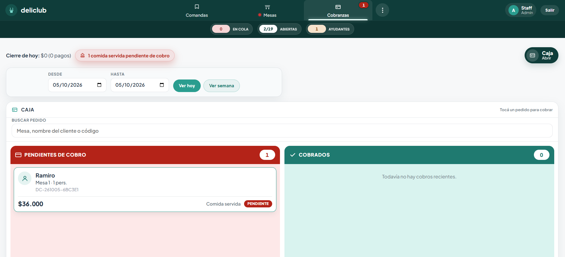Select the Cobranzas tab
This screenshot has height=257, width=565.
(x=338, y=11)
